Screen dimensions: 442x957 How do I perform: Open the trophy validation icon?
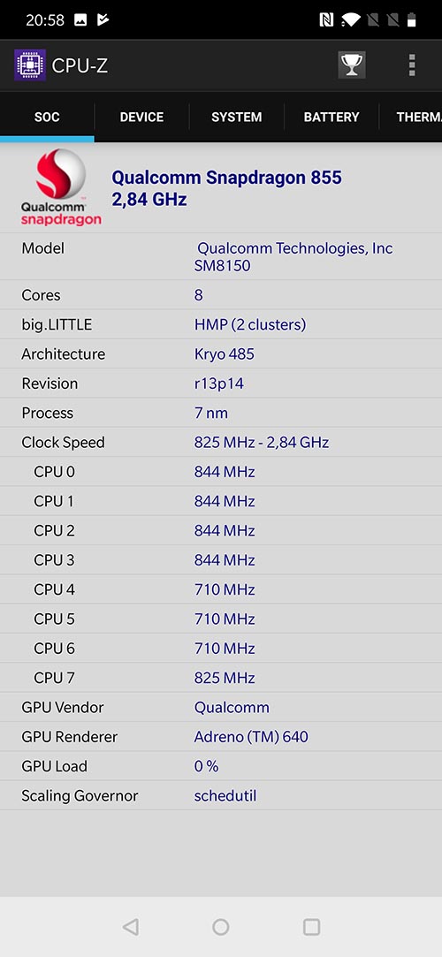point(352,65)
